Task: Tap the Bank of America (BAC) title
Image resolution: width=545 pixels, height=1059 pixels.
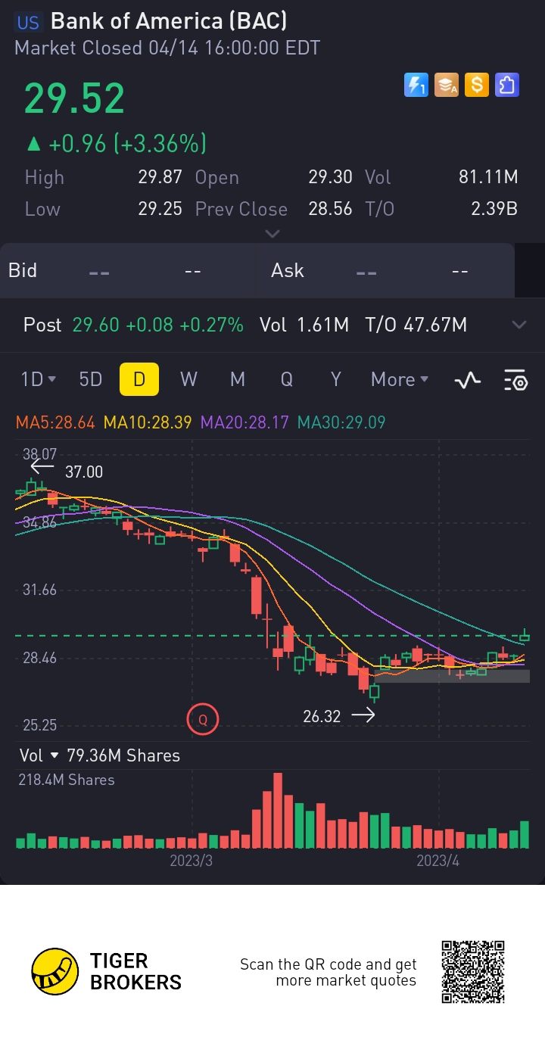Action: (169, 22)
